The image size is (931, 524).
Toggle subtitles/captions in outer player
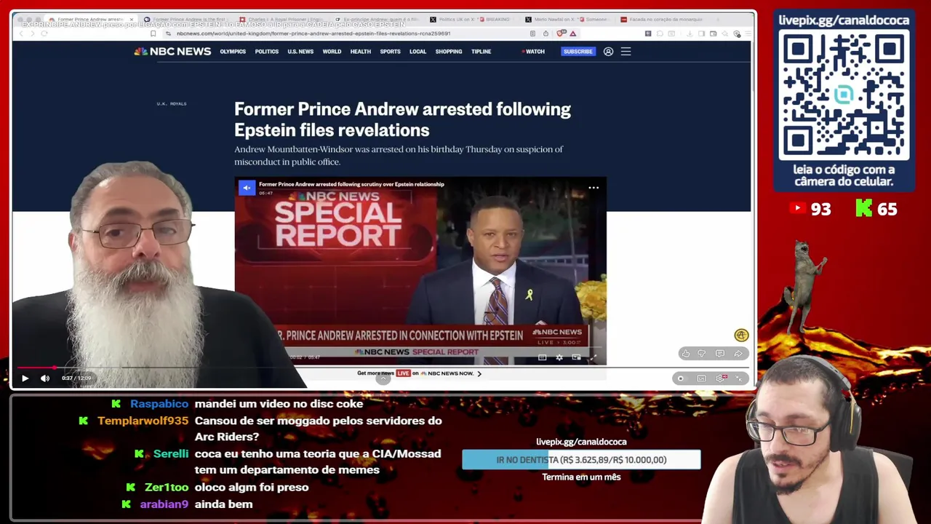[x=701, y=378]
